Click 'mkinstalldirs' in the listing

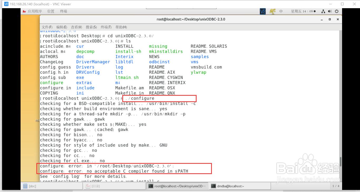[x=166, y=51]
